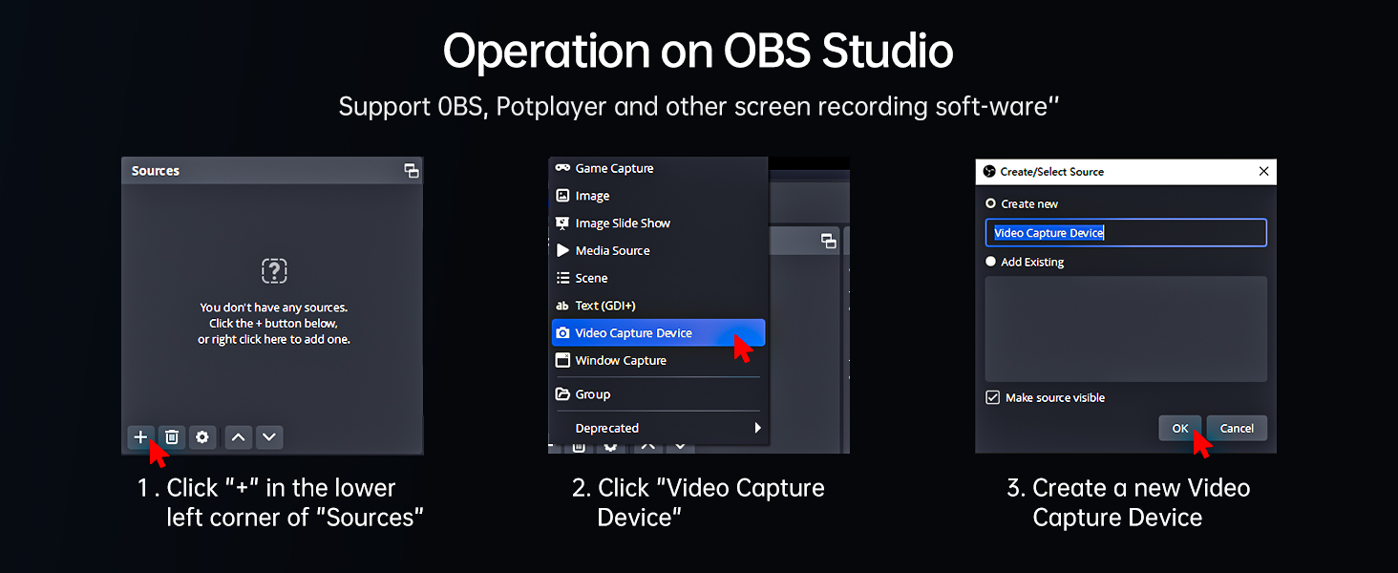The height and width of the screenshot is (573, 1398).
Task: Select the Create new radio button
Action: click(x=989, y=203)
